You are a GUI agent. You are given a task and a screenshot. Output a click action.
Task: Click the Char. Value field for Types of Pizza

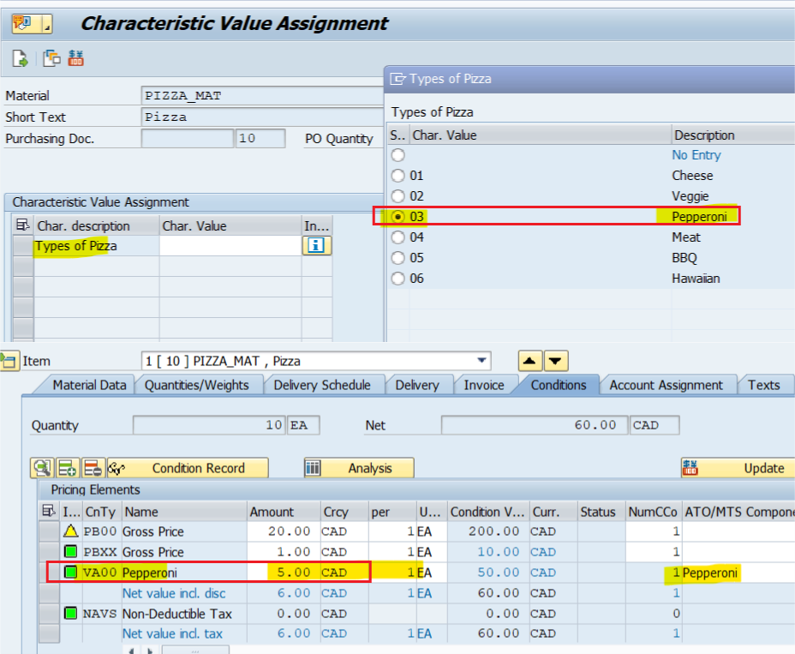pyautogui.click(x=230, y=246)
